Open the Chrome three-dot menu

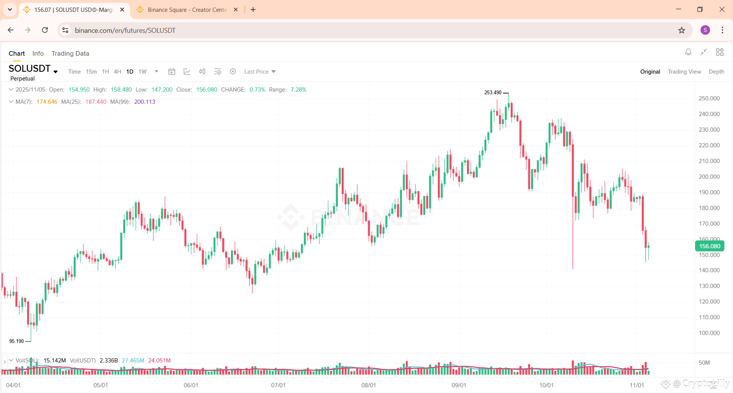pyautogui.click(x=722, y=30)
